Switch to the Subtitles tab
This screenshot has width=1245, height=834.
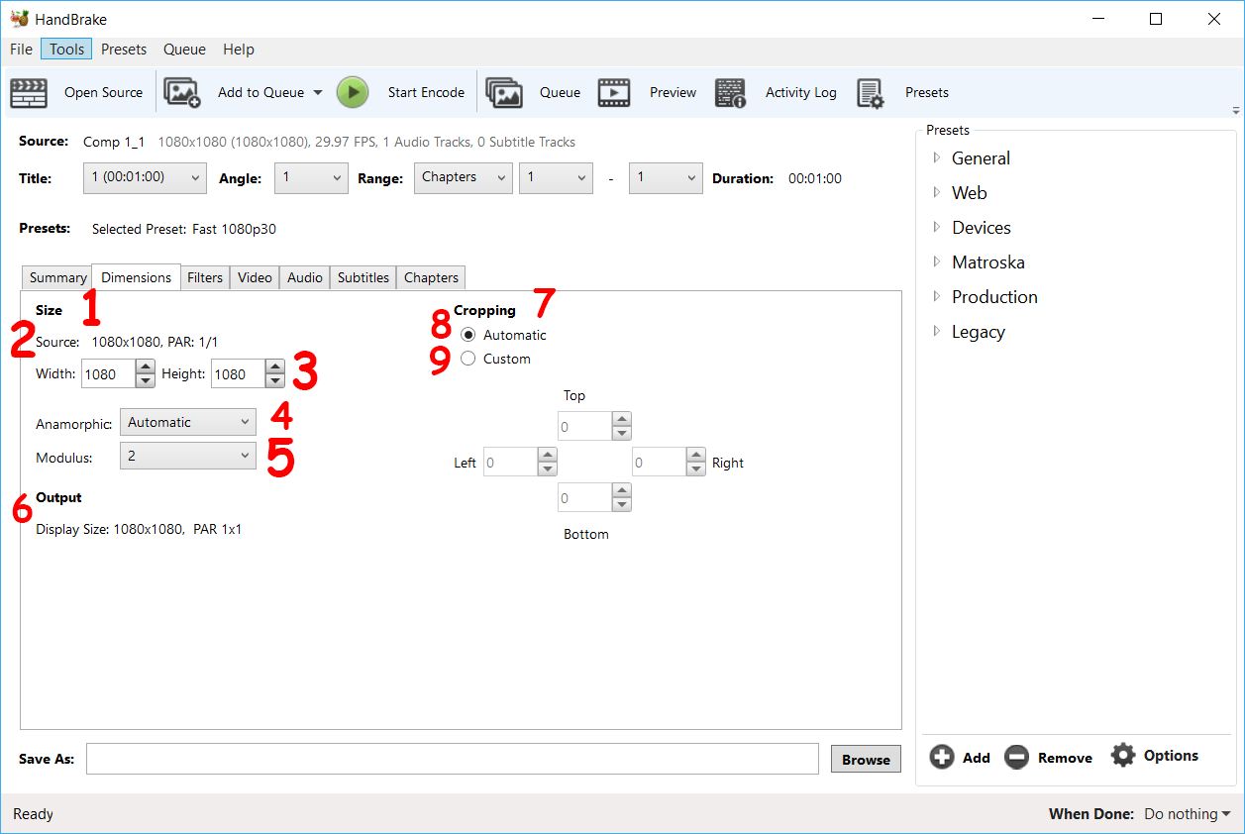pos(363,277)
